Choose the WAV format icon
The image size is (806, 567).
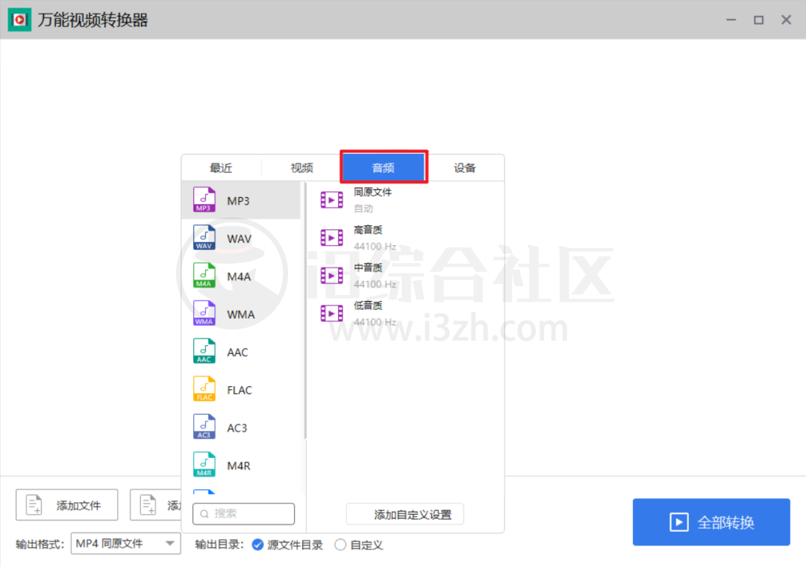tap(204, 238)
